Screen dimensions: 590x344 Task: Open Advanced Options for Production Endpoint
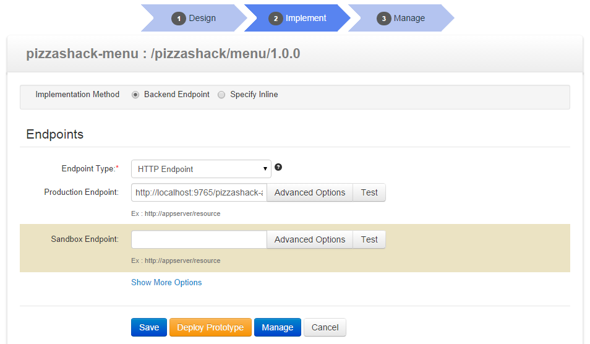pyautogui.click(x=310, y=192)
